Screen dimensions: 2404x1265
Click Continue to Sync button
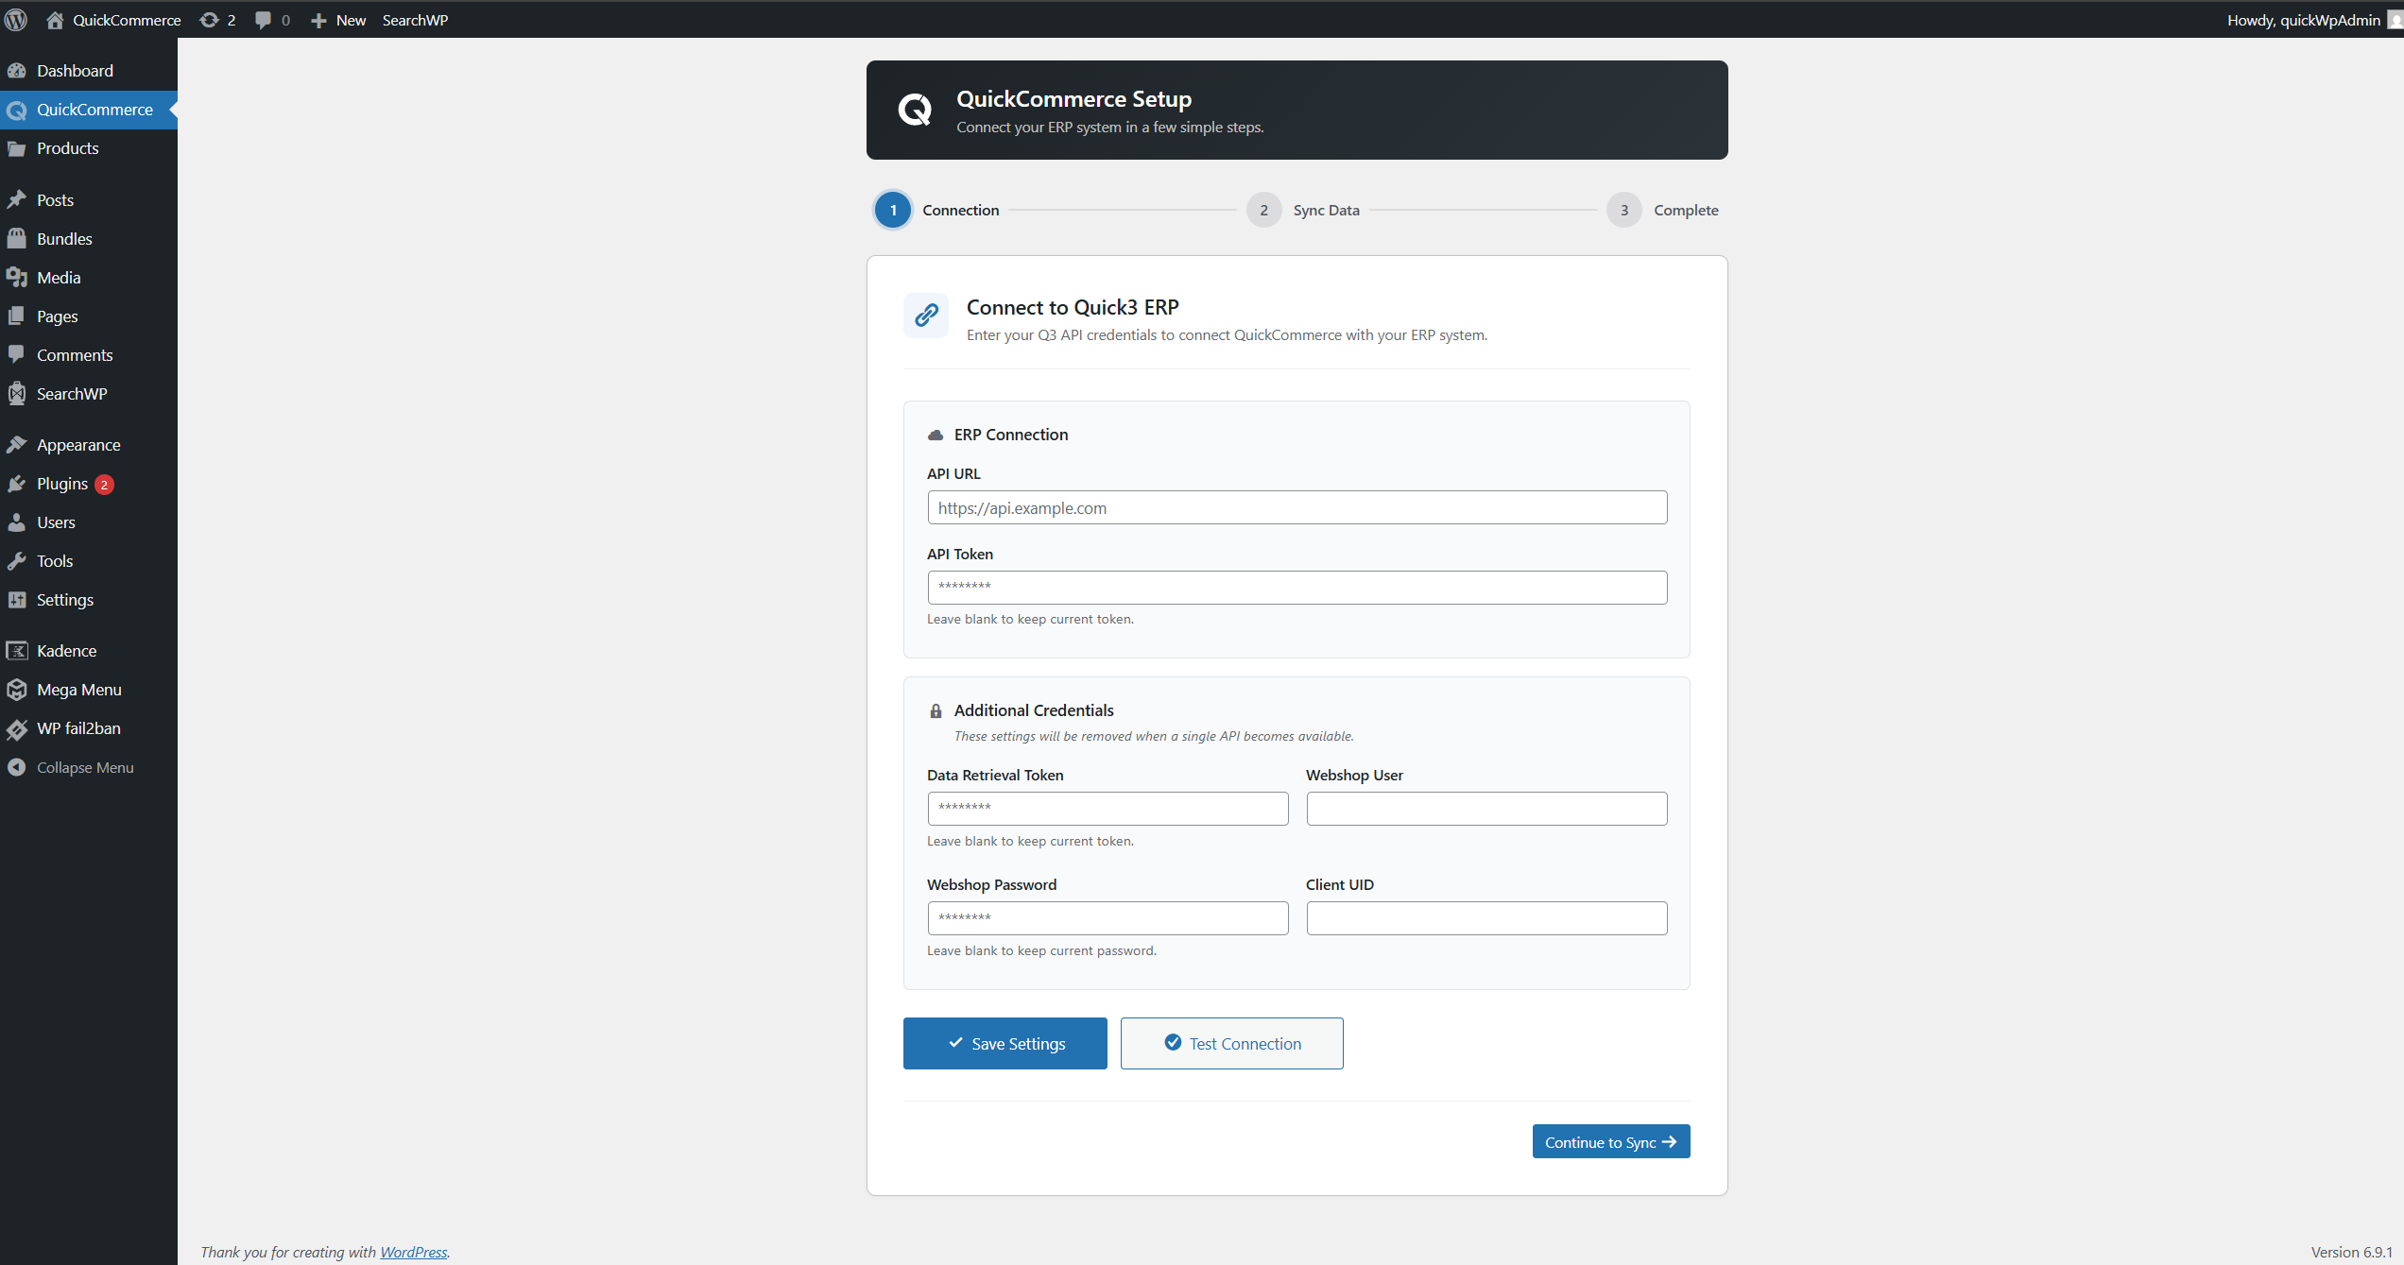pyautogui.click(x=1610, y=1141)
